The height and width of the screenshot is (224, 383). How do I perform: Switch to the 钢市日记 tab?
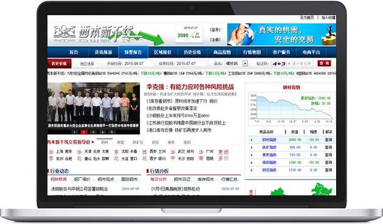point(182,180)
